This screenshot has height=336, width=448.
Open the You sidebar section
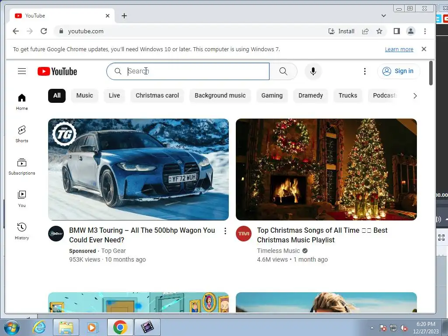pyautogui.click(x=22, y=199)
